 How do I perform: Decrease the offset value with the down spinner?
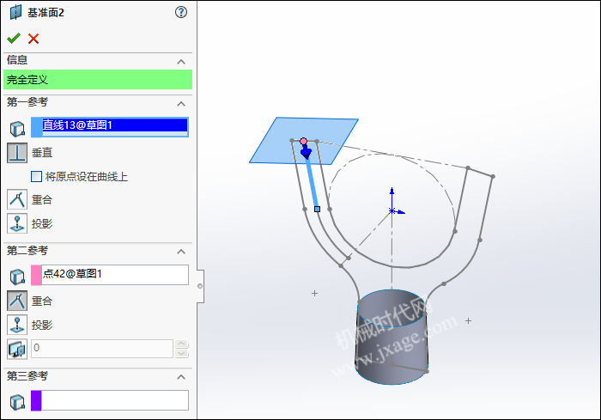tap(182, 353)
